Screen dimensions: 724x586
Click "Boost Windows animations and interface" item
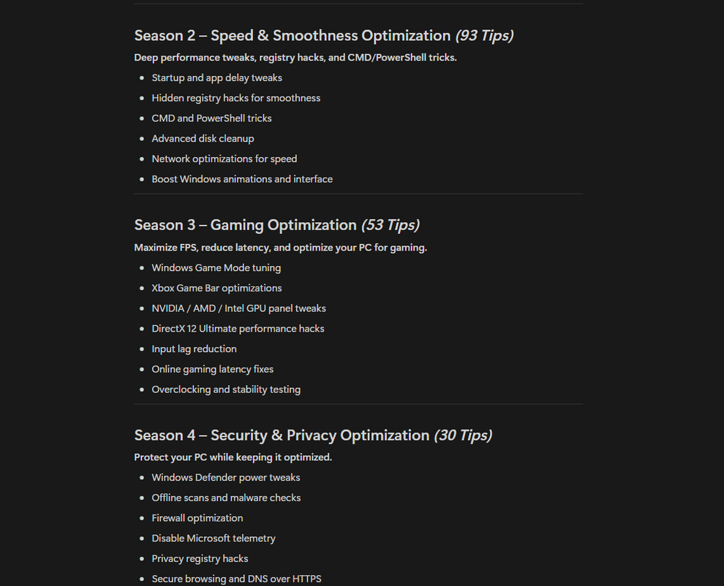click(242, 179)
